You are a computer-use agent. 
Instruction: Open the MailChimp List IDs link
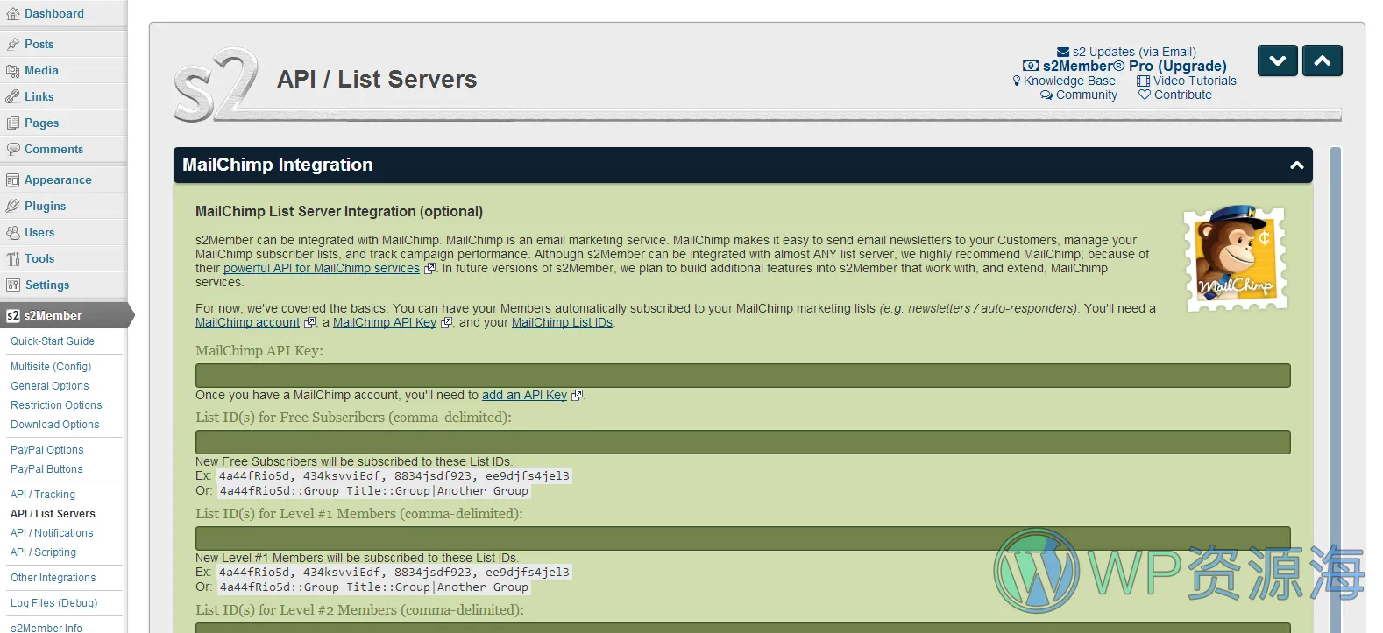(562, 322)
